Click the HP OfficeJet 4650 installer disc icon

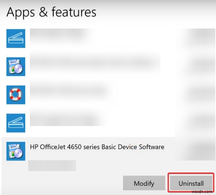pyautogui.click(x=16, y=151)
